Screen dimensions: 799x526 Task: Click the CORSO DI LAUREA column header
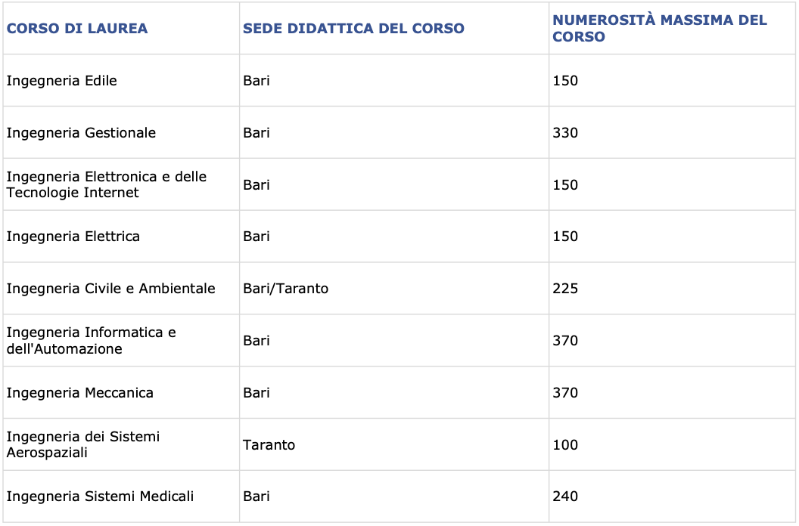[x=77, y=29]
